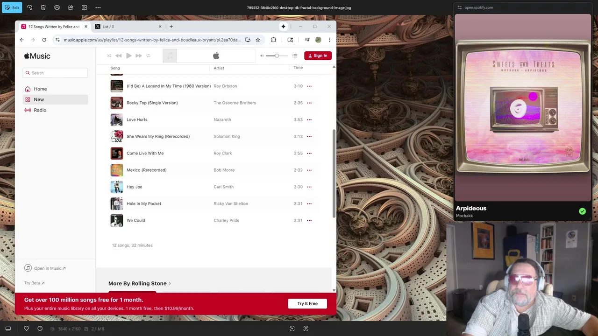Click the Edit button in Photos viewer
Image resolution: width=598 pixels, height=336 pixels.
pyautogui.click(x=12, y=7)
